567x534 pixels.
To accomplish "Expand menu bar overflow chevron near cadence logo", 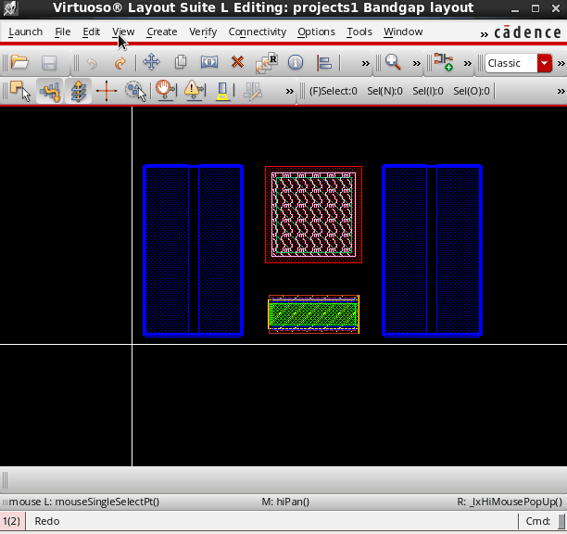I will tap(485, 32).
